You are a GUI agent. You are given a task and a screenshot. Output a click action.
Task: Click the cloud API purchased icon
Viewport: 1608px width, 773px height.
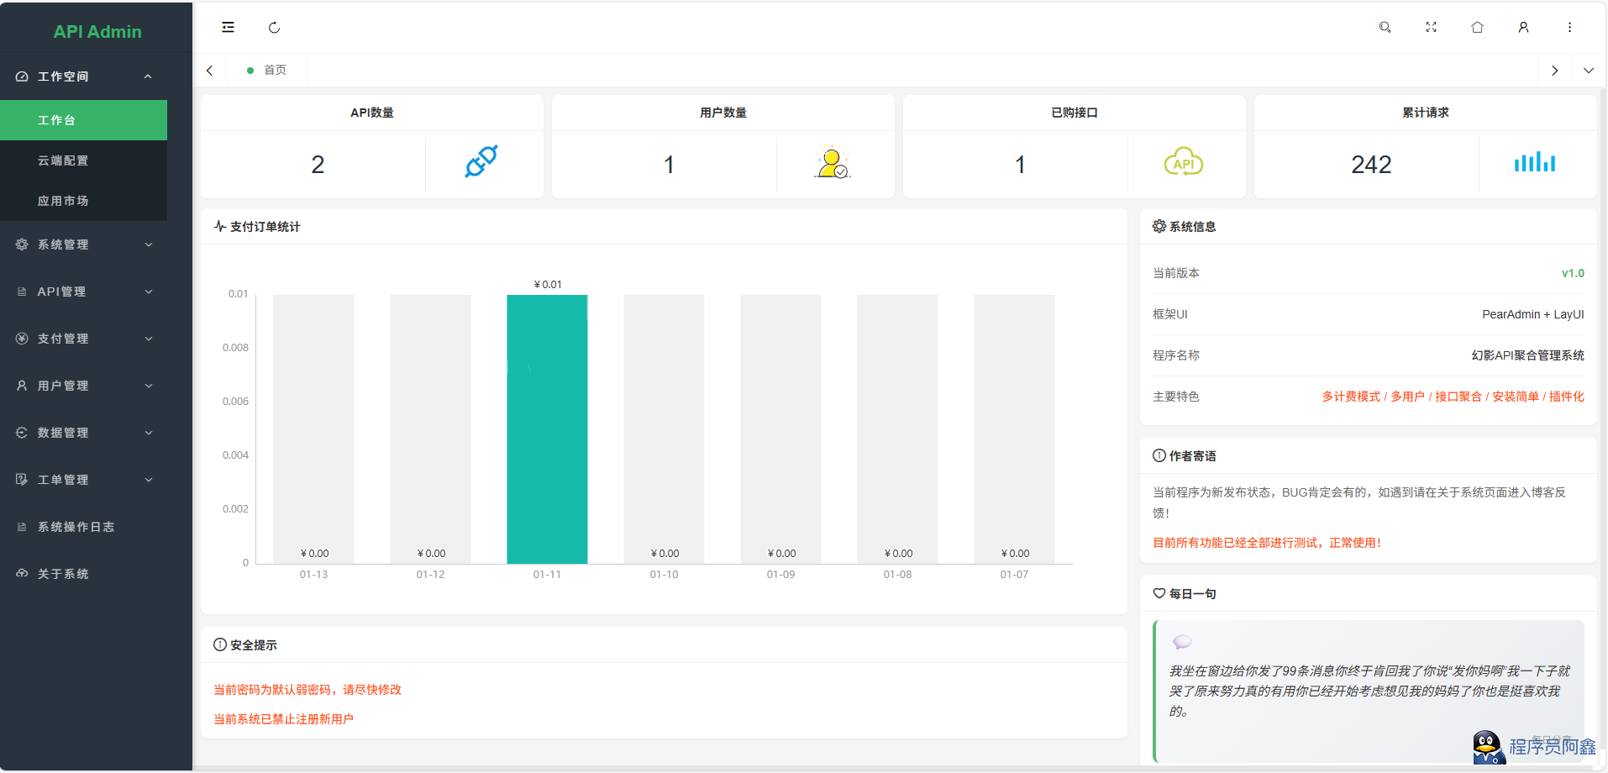click(1183, 163)
